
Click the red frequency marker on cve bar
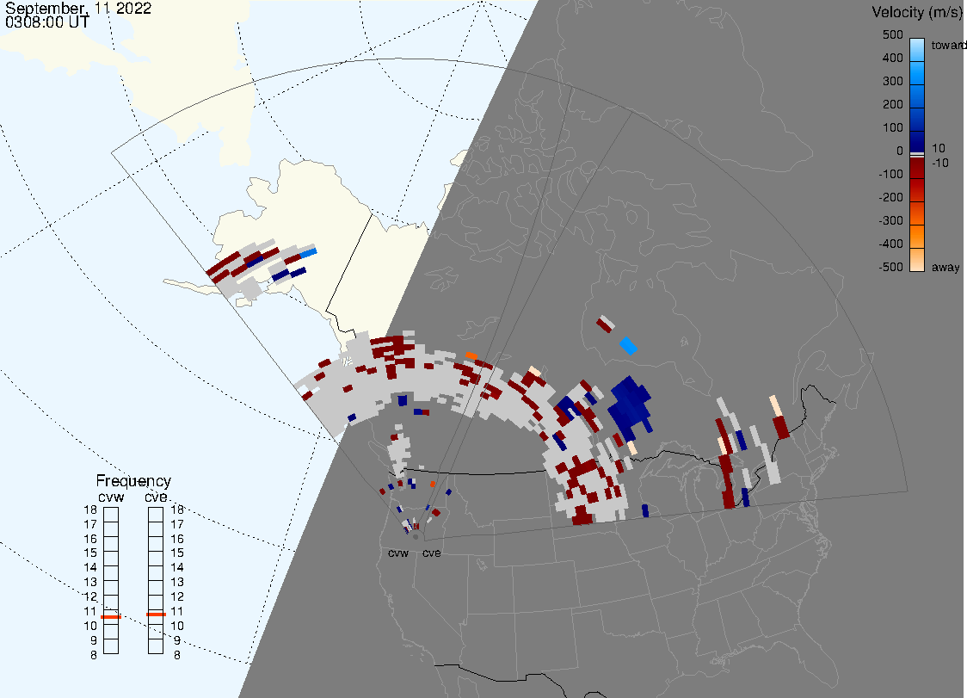pos(156,615)
